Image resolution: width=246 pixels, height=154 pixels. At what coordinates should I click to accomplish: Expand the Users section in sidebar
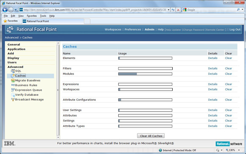[12, 62]
